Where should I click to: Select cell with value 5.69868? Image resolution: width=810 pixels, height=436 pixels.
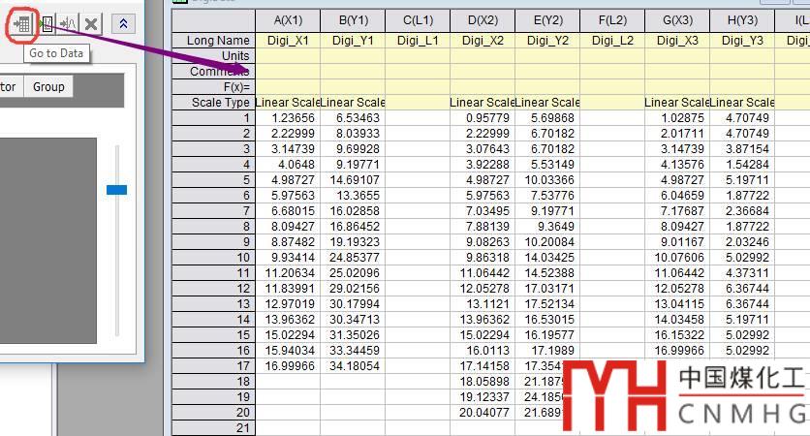tap(548, 118)
